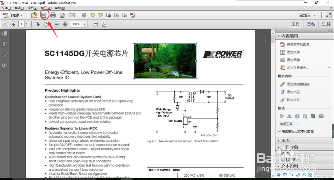Click the edit text and image icon in the toolbar
334x180 pixels.
[x=133, y=15]
